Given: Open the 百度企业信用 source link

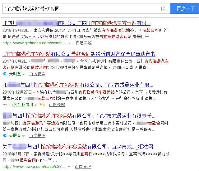Looking at the screenshot, I should click(x=21, y=105).
